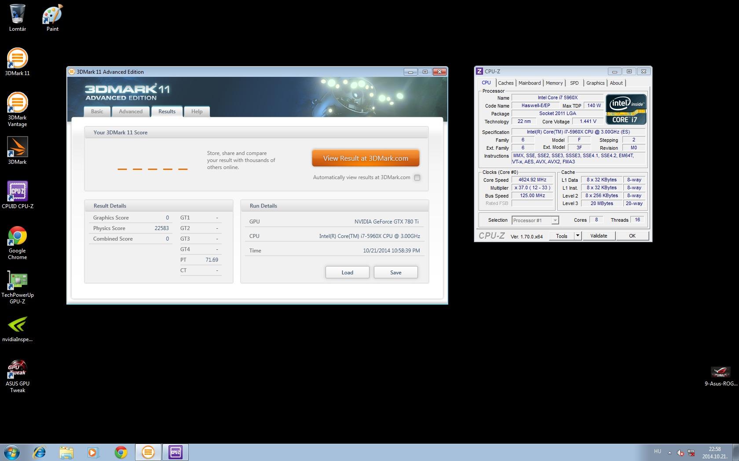Open the Windows Start menu

point(11,452)
